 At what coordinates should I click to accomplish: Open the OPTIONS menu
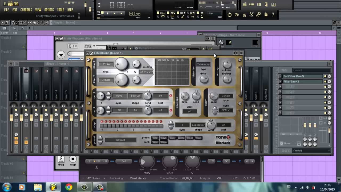[49, 10]
